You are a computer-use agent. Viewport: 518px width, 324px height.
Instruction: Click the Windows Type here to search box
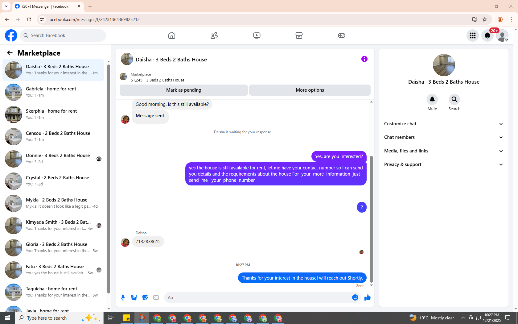tap(59, 318)
